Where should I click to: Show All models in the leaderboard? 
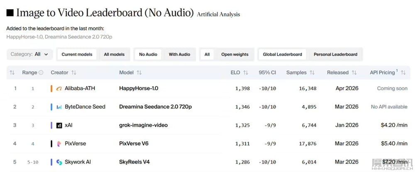click(x=114, y=55)
